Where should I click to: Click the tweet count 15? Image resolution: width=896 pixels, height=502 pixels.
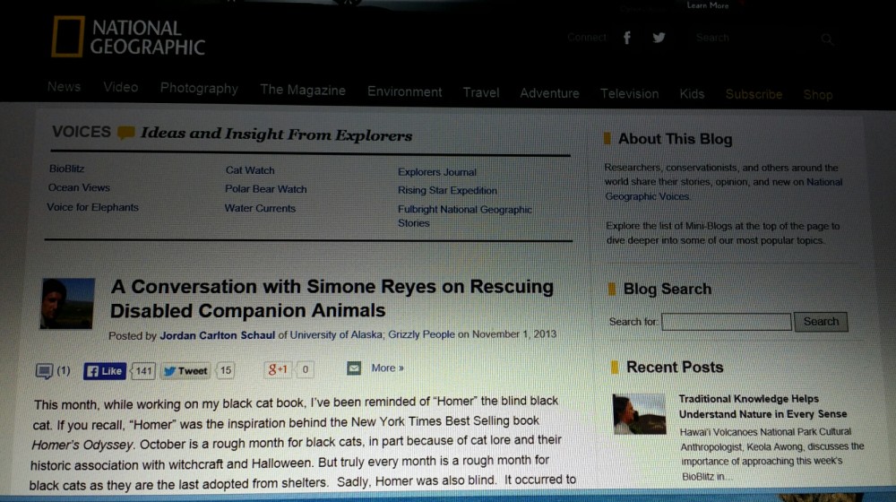[x=226, y=370]
